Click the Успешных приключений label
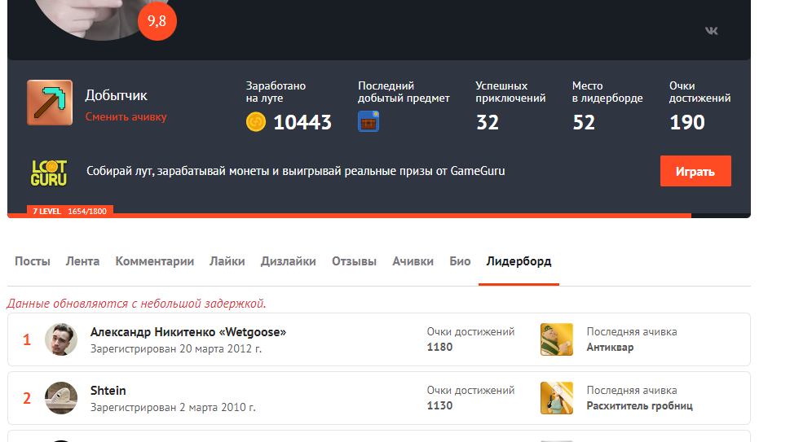This screenshot has width=790, height=442. pyautogui.click(x=510, y=92)
